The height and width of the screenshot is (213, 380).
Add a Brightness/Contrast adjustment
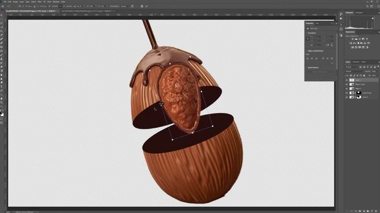[353, 39]
